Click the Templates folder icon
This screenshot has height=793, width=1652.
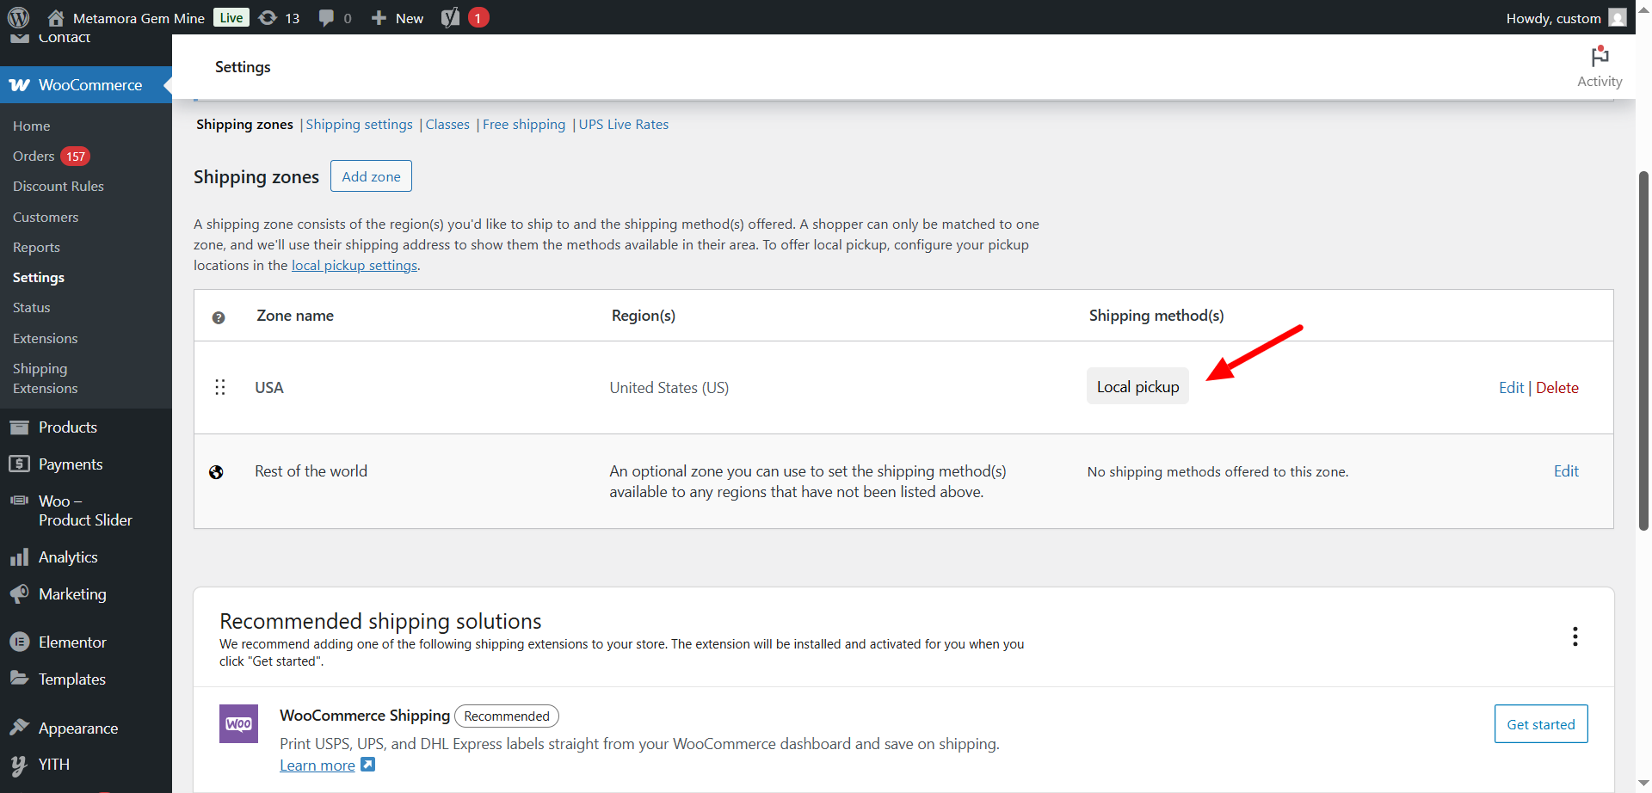coord(19,679)
